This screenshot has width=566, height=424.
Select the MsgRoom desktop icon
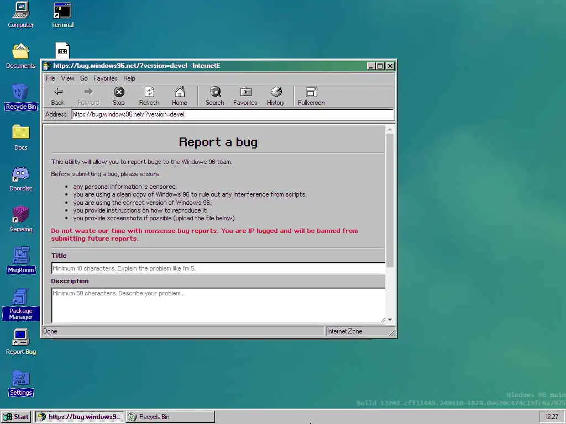pos(21,261)
